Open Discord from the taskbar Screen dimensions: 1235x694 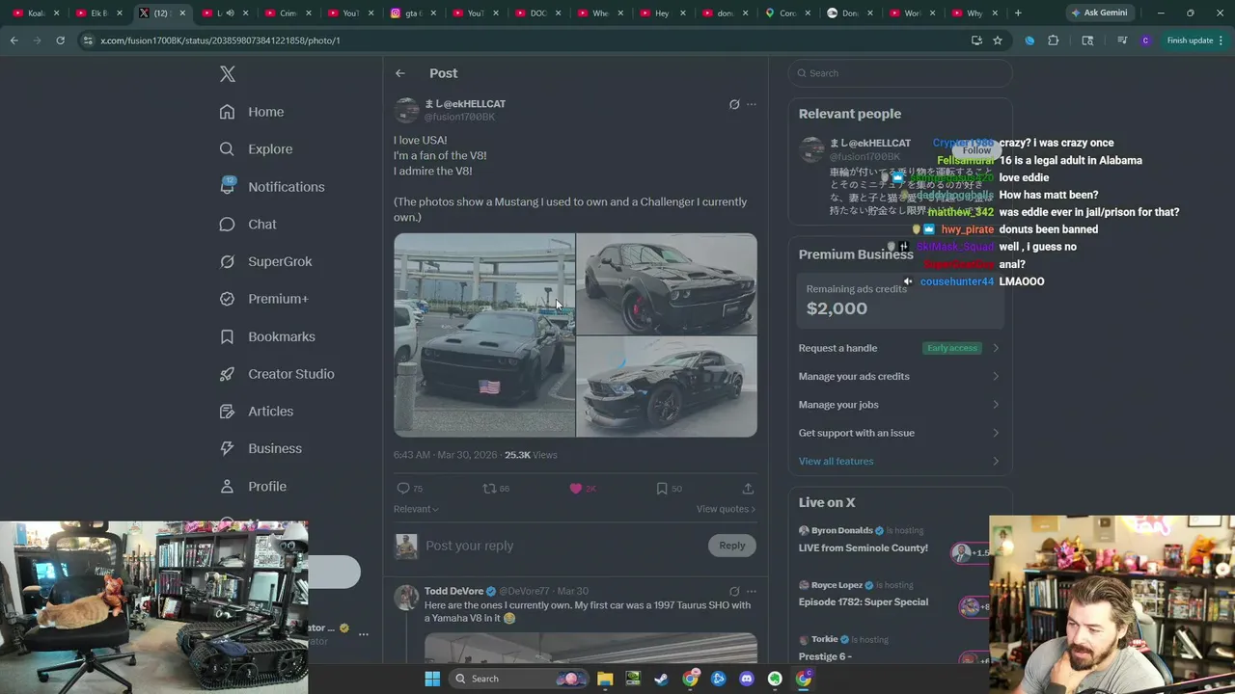(746, 679)
